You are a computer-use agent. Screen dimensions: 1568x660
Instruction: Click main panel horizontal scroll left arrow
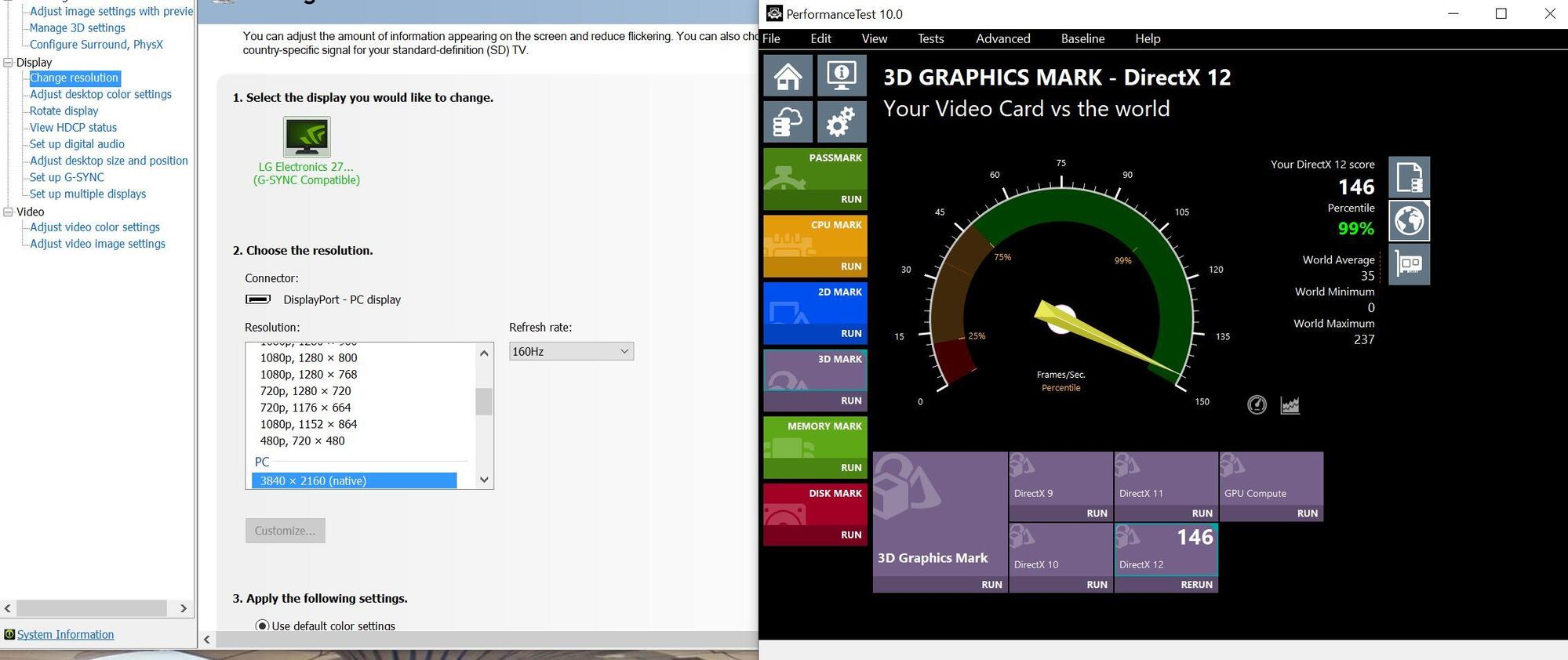click(x=207, y=640)
